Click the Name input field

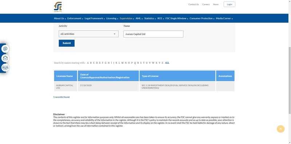pos(153,34)
